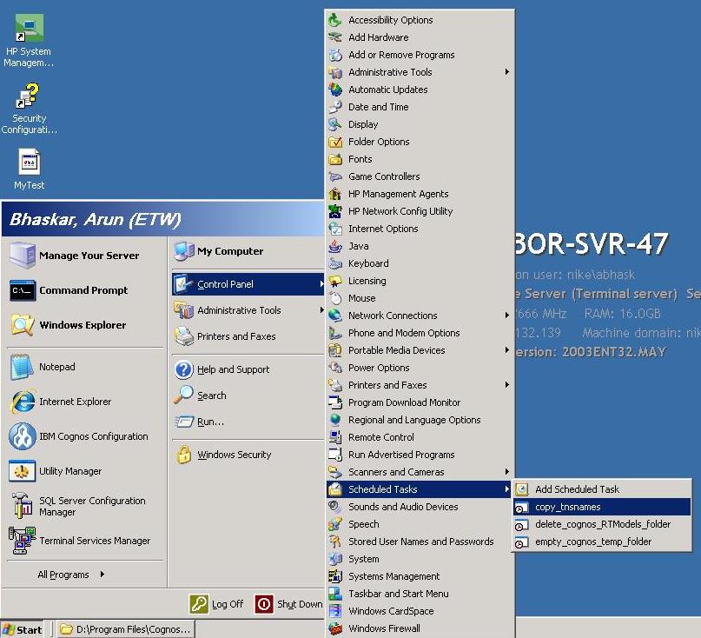Expand Scheduled Tasks submenu arrow
The image size is (701, 638).
pyautogui.click(x=507, y=489)
